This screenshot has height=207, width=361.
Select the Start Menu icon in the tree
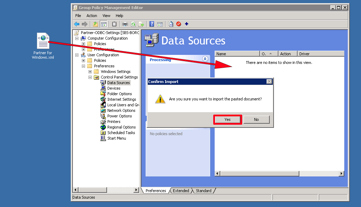pyautogui.click(x=103, y=138)
